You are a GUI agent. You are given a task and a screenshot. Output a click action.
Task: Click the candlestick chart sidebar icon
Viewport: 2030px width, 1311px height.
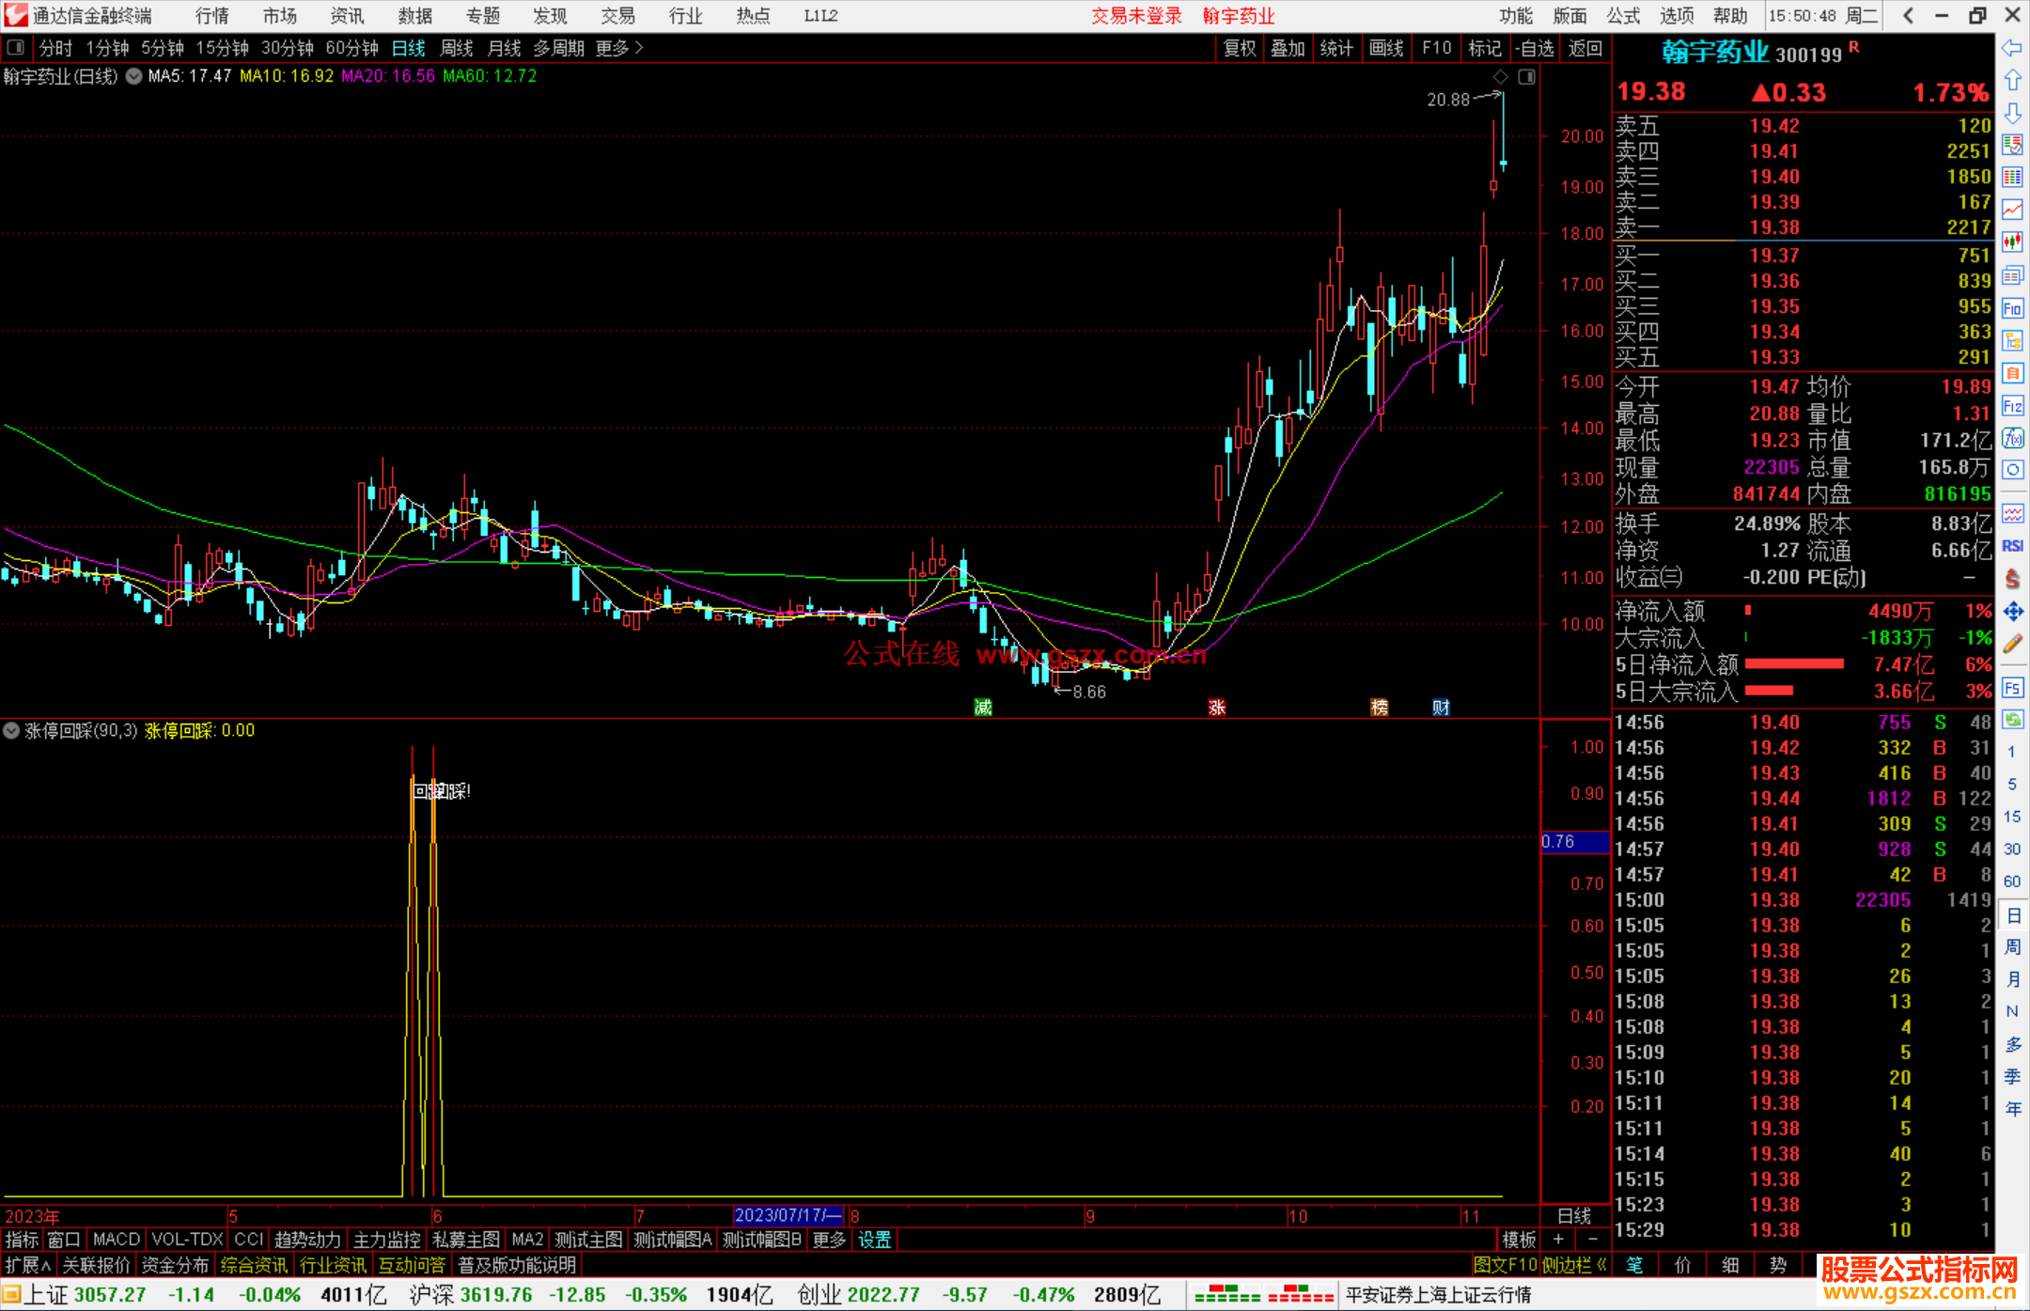click(2012, 242)
